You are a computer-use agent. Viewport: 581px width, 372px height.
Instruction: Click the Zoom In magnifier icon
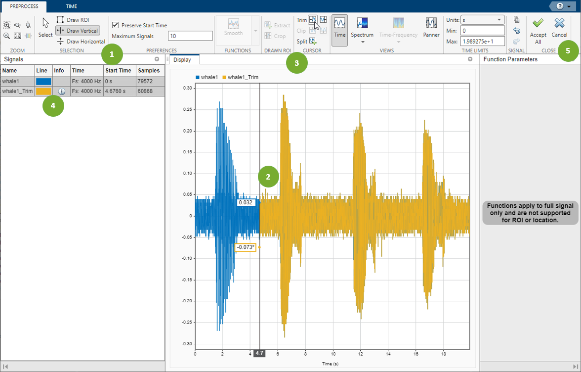(7, 24)
